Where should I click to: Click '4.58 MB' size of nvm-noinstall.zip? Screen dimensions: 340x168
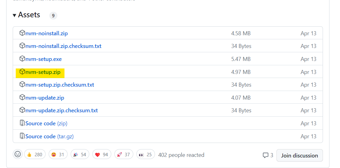click(241, 33)
